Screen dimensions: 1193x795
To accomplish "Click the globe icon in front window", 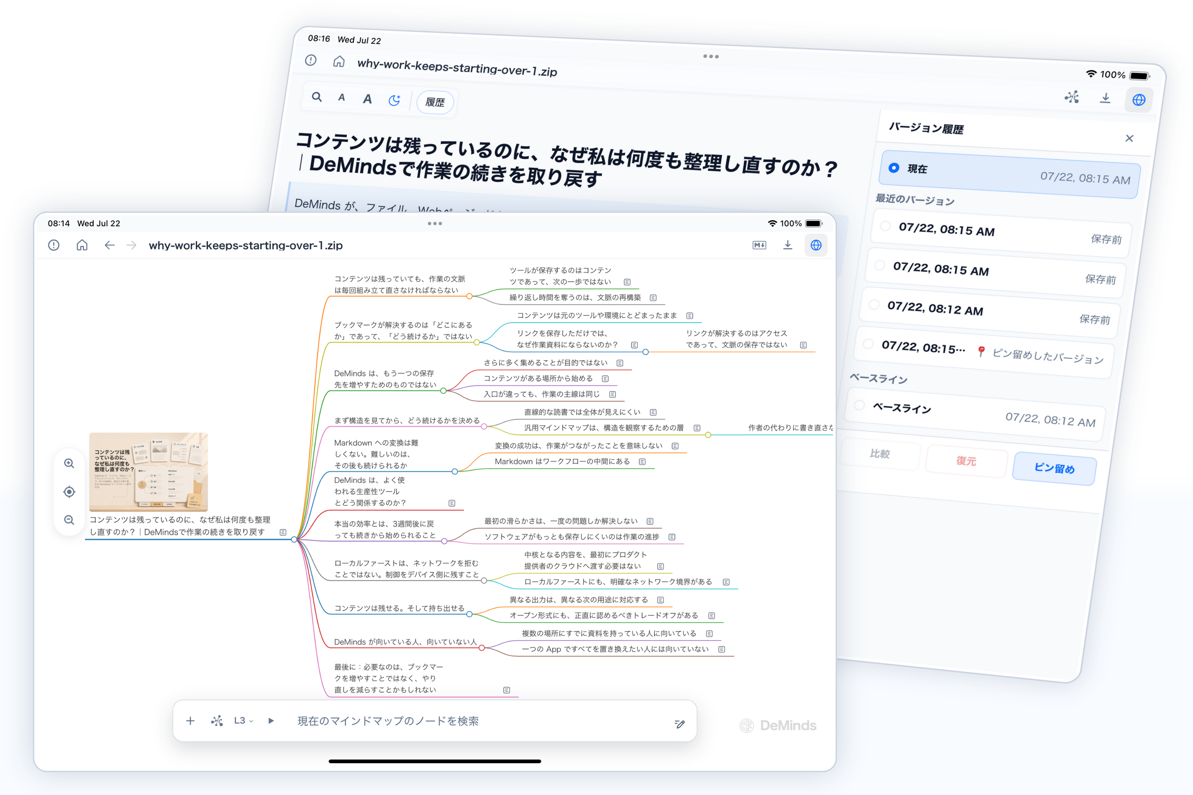I will (x=816, y=245).
